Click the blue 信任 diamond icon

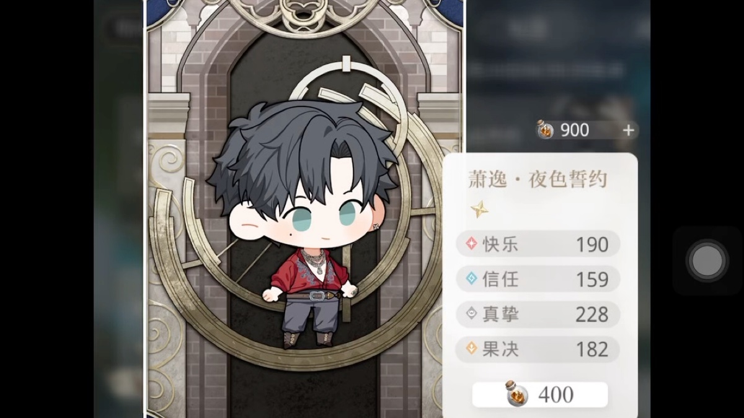[472, 279]
